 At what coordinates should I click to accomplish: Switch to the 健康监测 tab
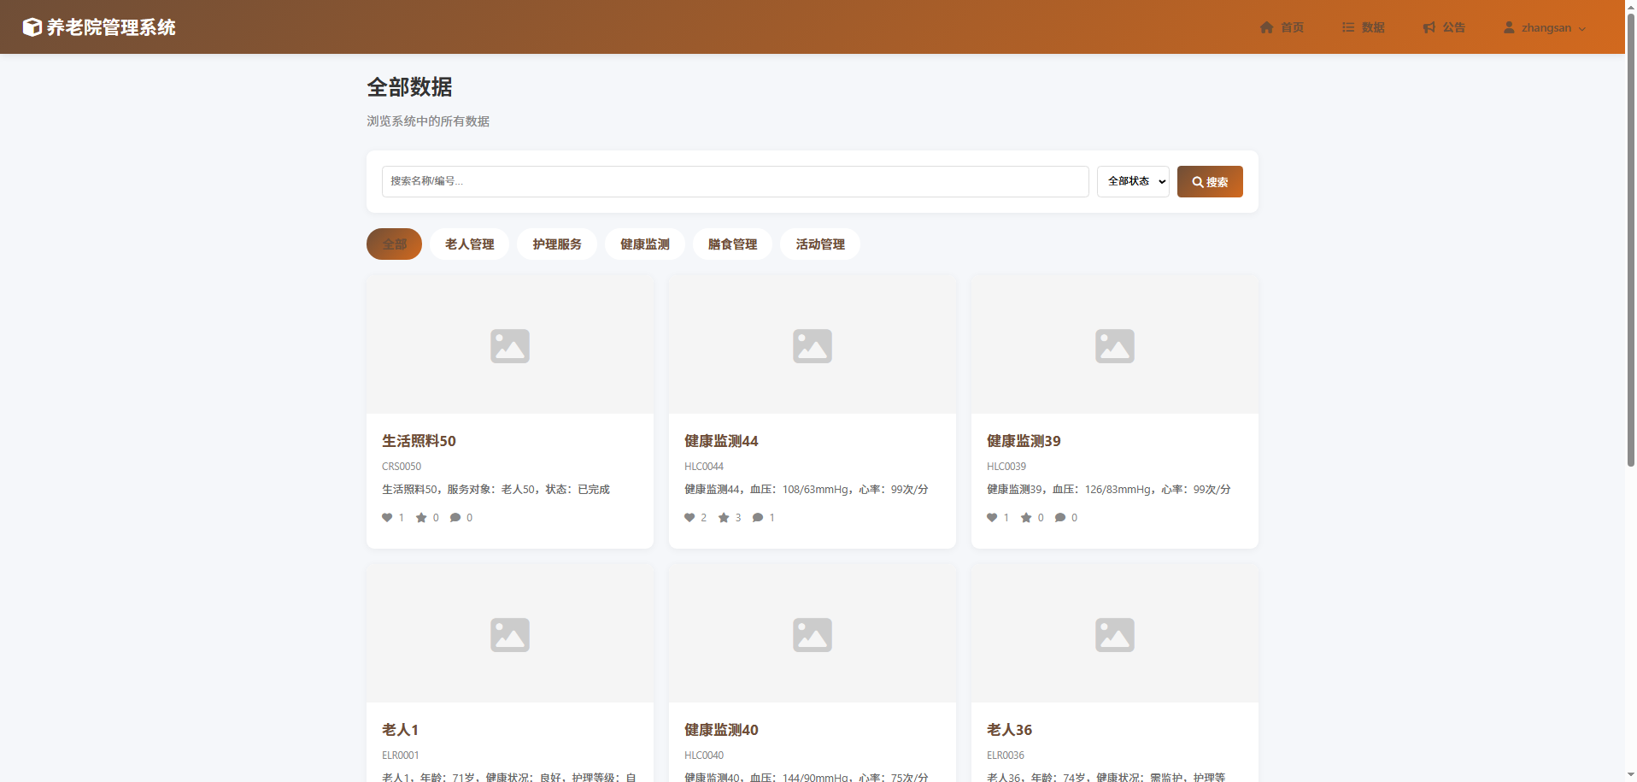pyautogui.click(x=645, y=244)
